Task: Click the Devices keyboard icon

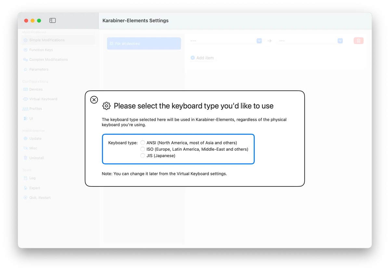Action: tap(25, 89)
